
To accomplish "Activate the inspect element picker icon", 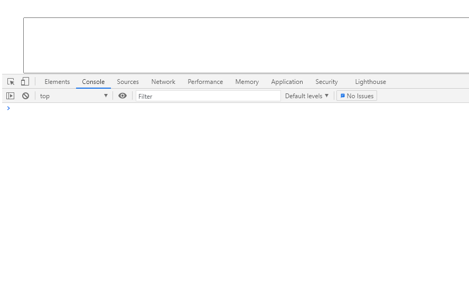I will click(11, 82).
